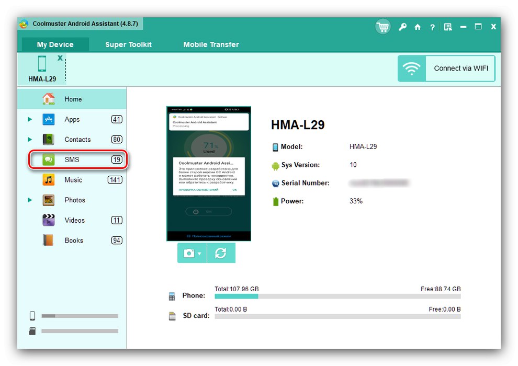Image resolution: width=518 pixels, height=366 pixels.
Task: Click Contacts count badge 80
Action: [117, 139]
